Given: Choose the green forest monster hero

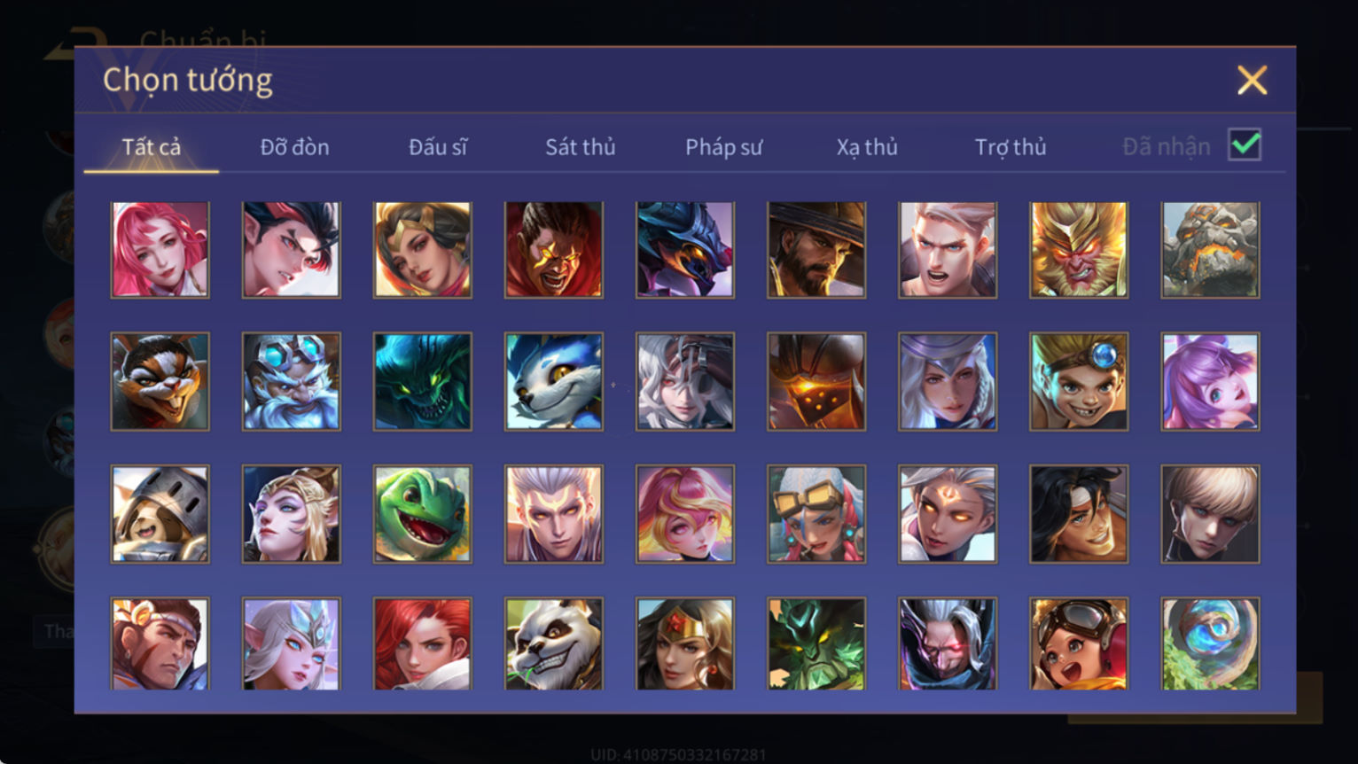Looking at the screenshot, I should tap(816, 644).
